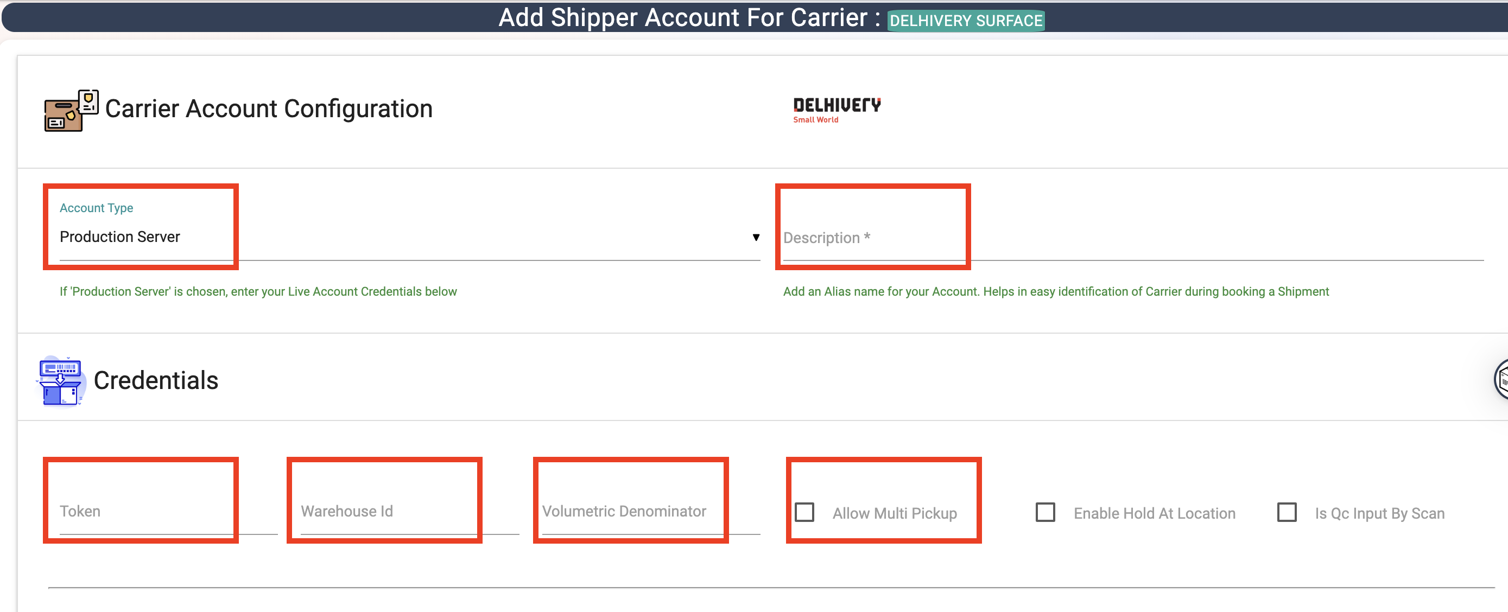Click the Delhivery Small World logo
The width and height of the screenshot is (1508, 612).
837,110
